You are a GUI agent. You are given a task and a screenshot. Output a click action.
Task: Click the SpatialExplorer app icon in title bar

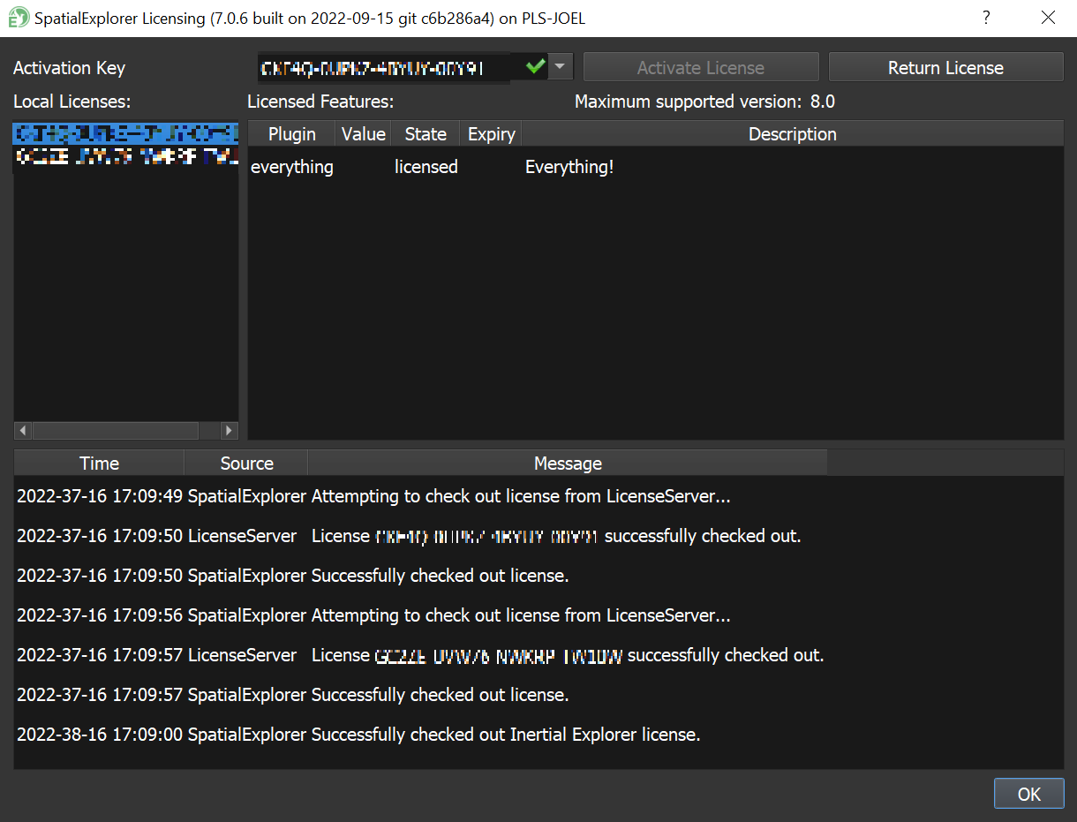(x=18, y=18)
